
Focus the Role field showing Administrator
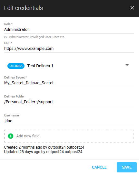pos(69,30)
